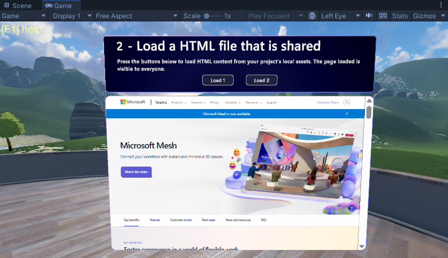This screenshot has height=258, width=448.
Task: Click the Load 1 button
Action: coord(218,80)
